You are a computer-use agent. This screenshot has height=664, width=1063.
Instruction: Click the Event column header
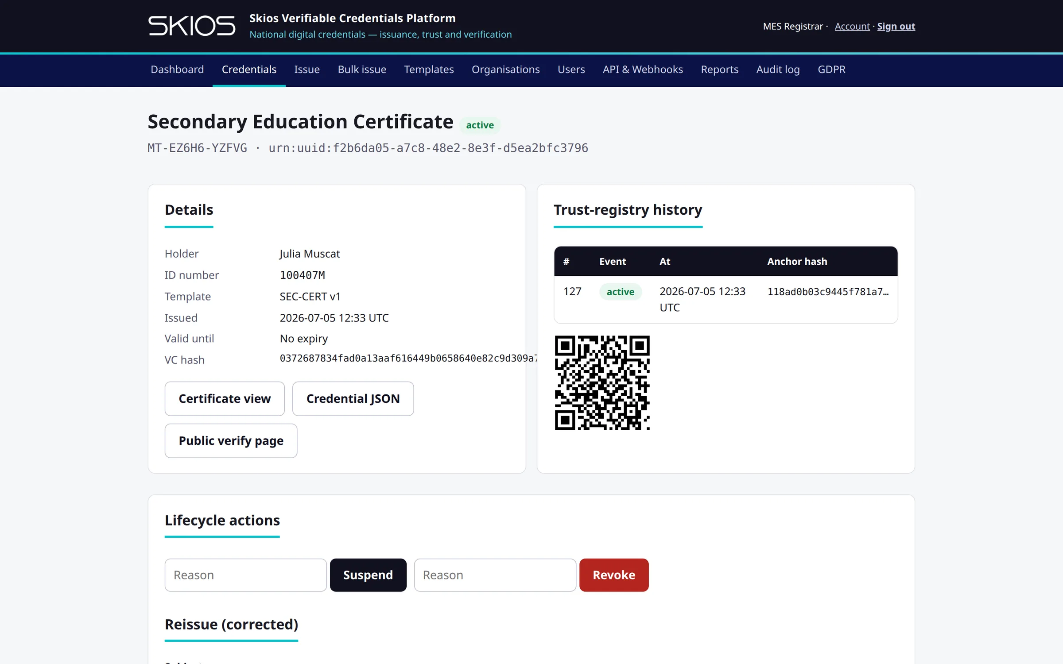pos(613,262)
